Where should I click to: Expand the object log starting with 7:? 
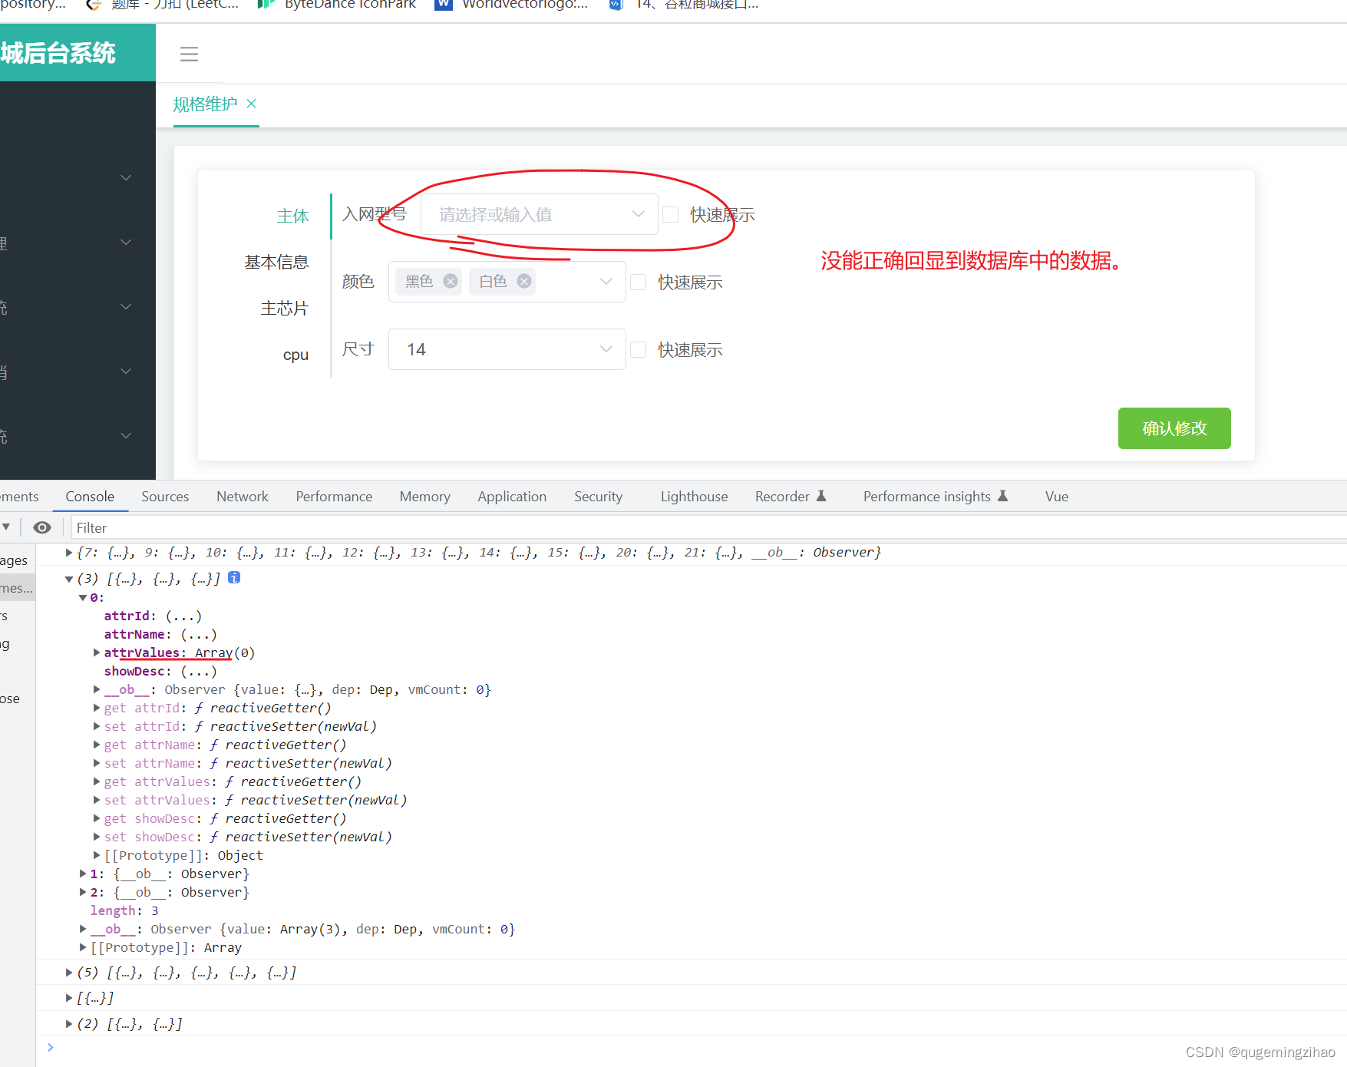click(69, 553)
